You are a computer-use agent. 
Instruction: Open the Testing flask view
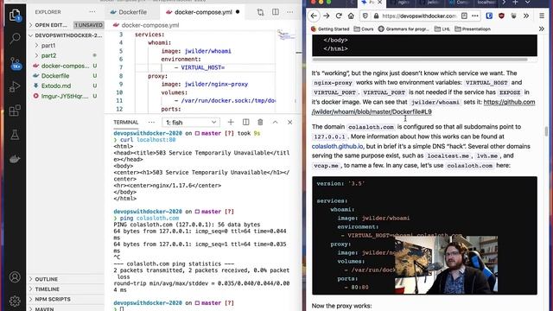(x=15, y=135)
